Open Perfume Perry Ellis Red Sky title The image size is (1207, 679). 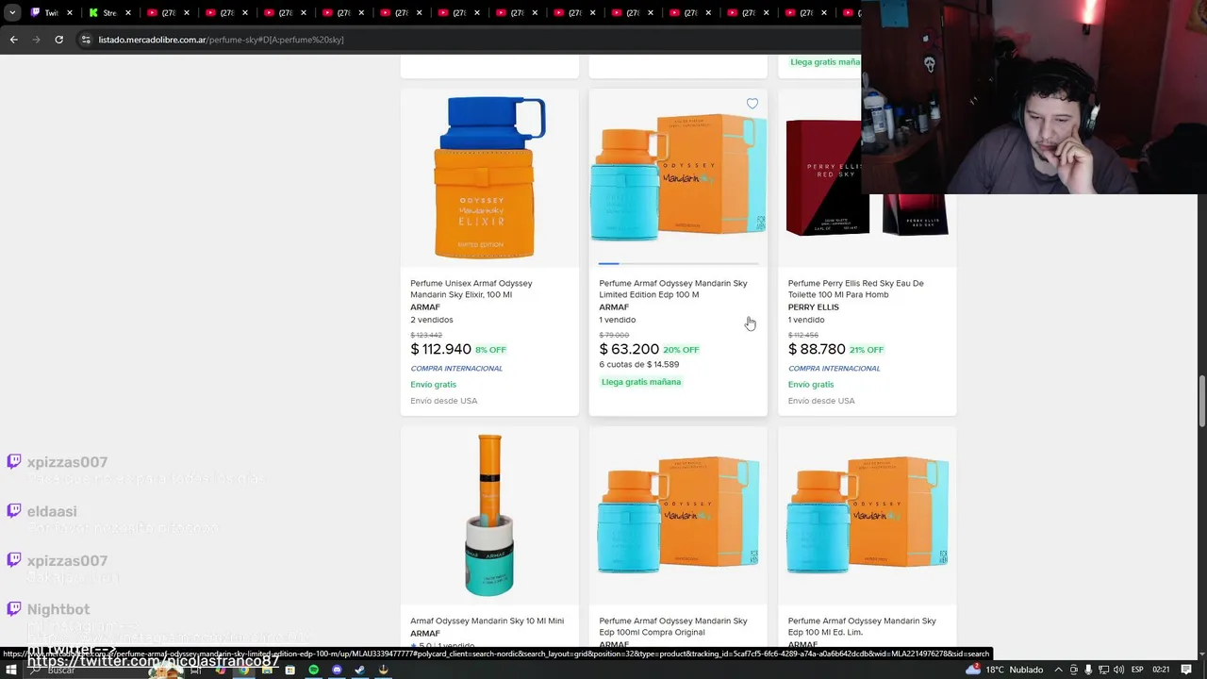(855, 289)
